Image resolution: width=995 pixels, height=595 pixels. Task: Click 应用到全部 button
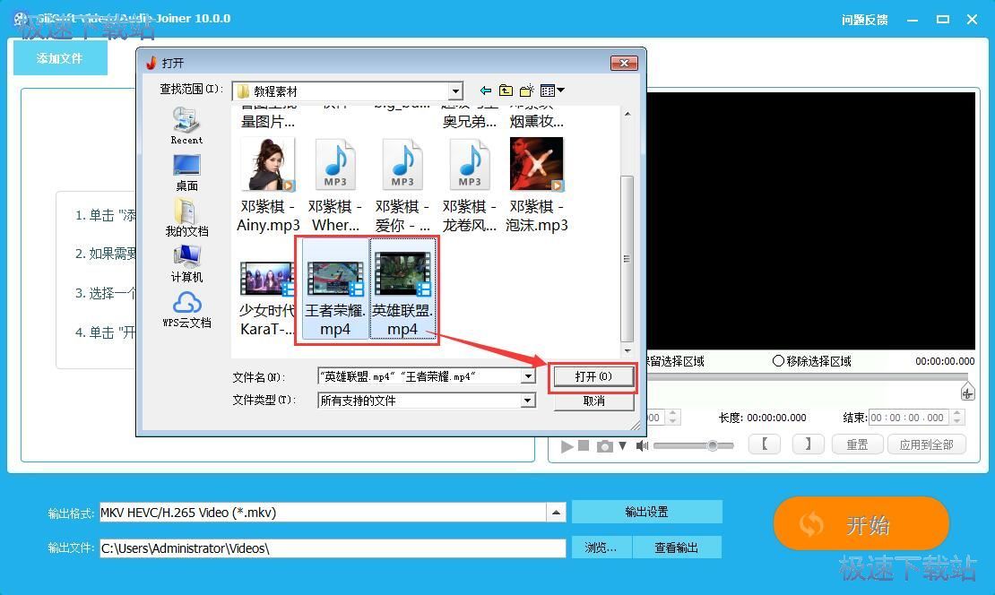point(927,444)
